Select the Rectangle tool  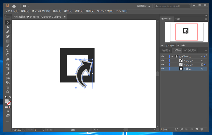pyautogui.click(x=8, y=41)
